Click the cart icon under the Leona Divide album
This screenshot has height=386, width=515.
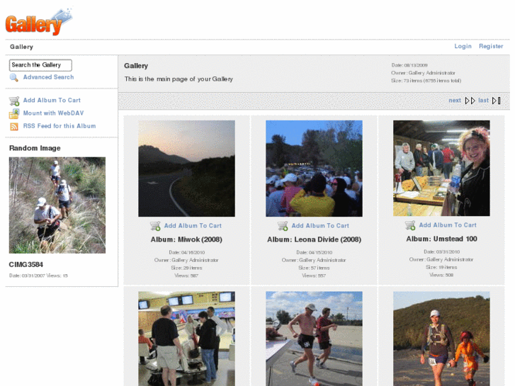[283, 226]
